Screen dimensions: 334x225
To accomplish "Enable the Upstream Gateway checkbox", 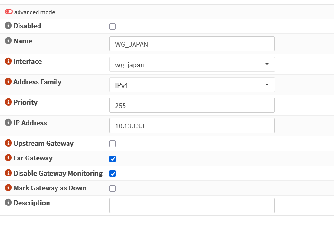I will (113, 144).
